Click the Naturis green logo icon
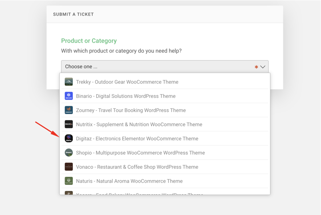This screenshot has width=321, height=215. click(x=69, y=181)
